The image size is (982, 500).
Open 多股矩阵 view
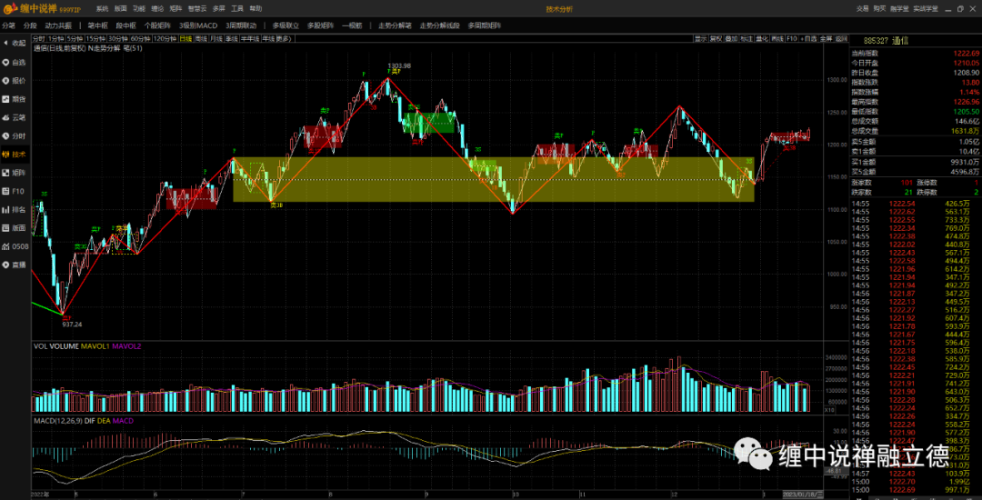click(x=321, y=25)
